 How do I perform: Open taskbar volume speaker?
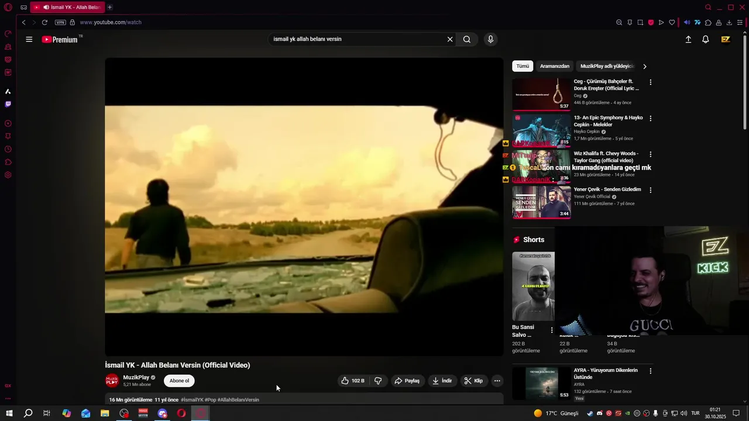(684, 413)
